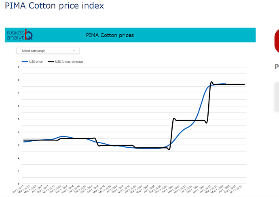Click the Jan 1, 2017 axis label
Image resolution: width=279 pixels, height=197 pixels.
[18, 189]
